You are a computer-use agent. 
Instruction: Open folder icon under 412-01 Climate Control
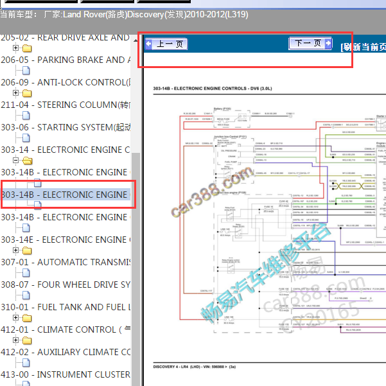(27, 340)
